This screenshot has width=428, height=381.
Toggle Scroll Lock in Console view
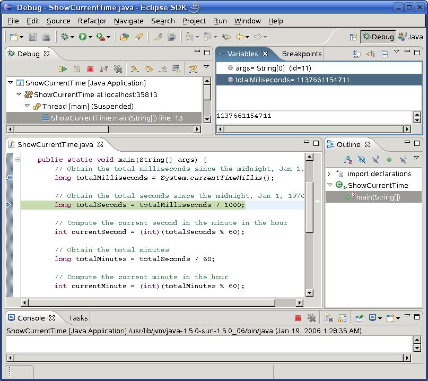342,318
